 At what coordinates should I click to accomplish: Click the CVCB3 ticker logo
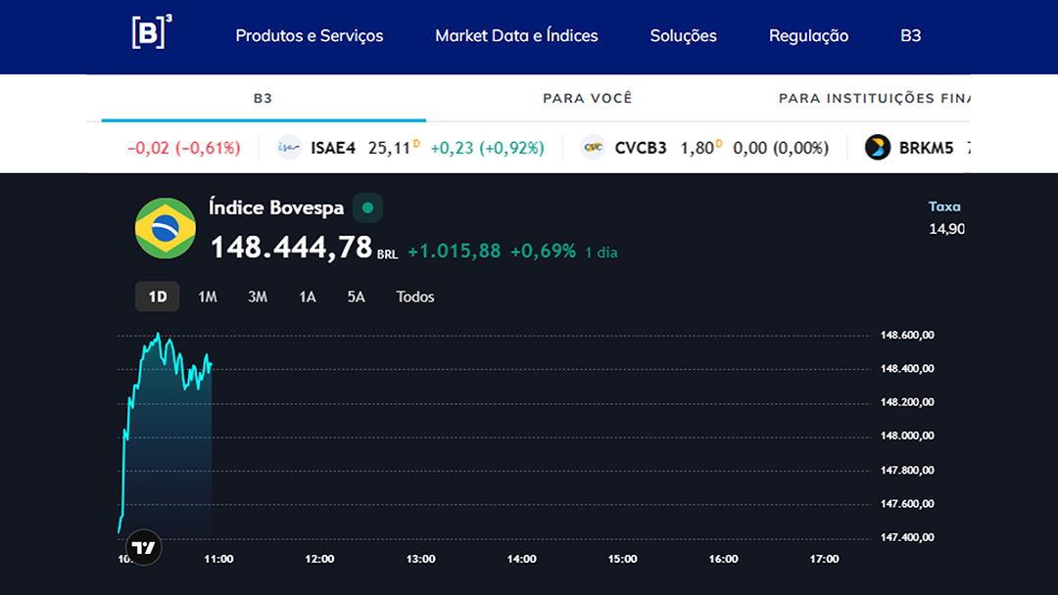tap(594, 148)
